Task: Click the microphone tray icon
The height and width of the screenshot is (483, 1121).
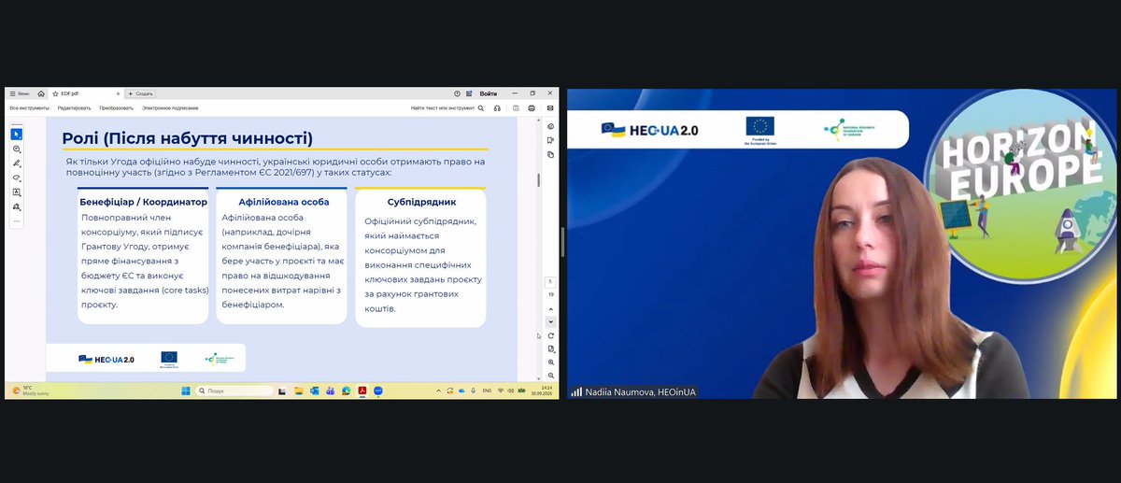Action: coord(474,391)
